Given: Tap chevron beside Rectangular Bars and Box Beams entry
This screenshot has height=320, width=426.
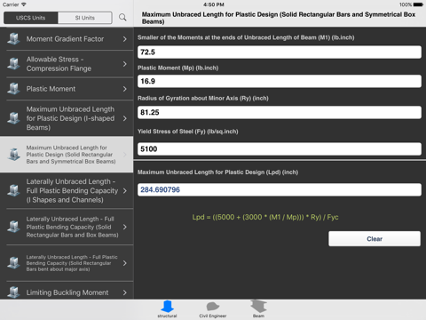Looking at the screenshot, I should point(125,227).
